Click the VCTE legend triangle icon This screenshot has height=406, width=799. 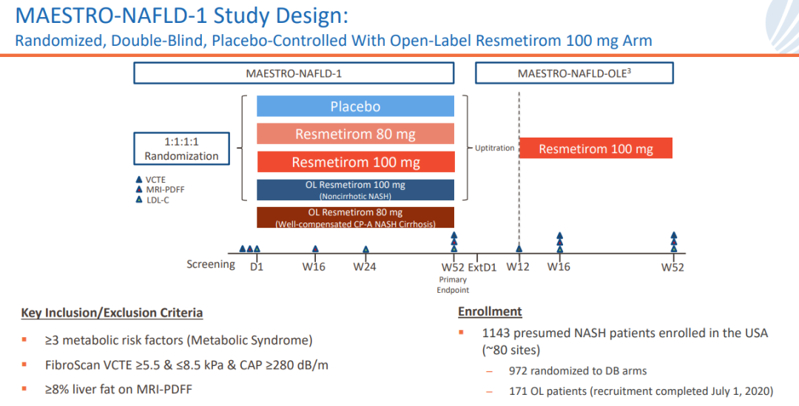pyautogui.click(x=139, y=178)
